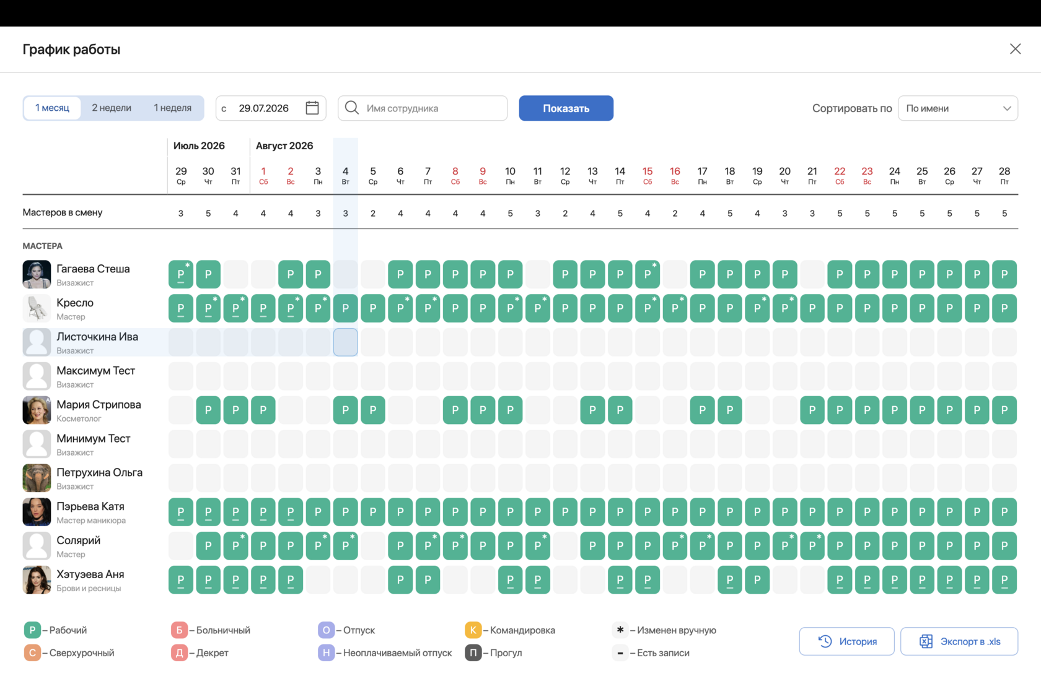Click the Экспорт в .xls button
The height and width of the screenshot is (676, 1041).
(x=959, y=641)
